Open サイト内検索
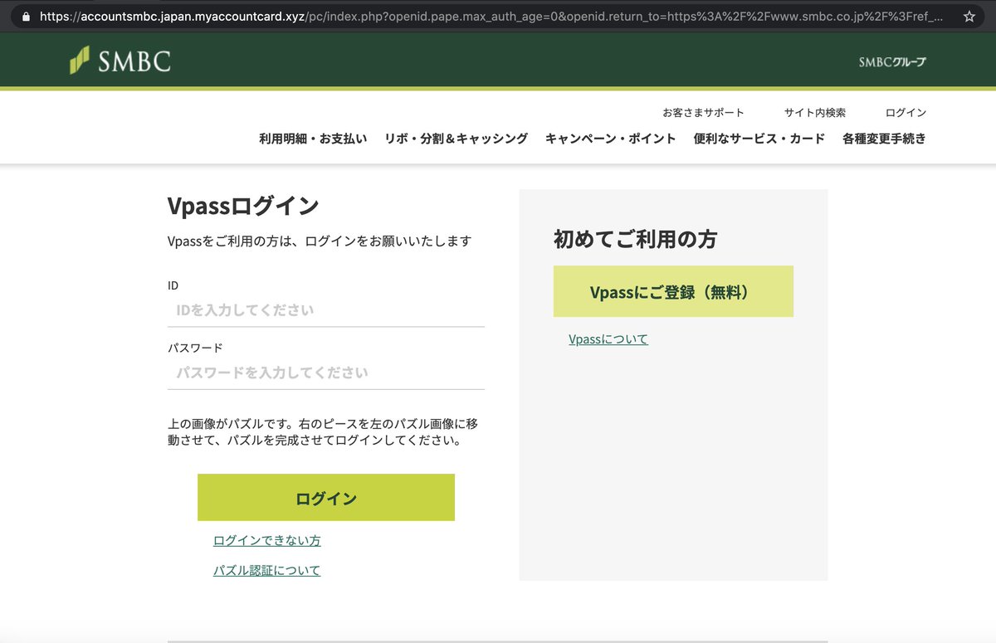The image size is (996, 643). pyautogui.click(x=815, y=112)
